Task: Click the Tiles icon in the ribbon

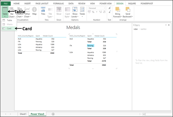Action: click(43, 11)
